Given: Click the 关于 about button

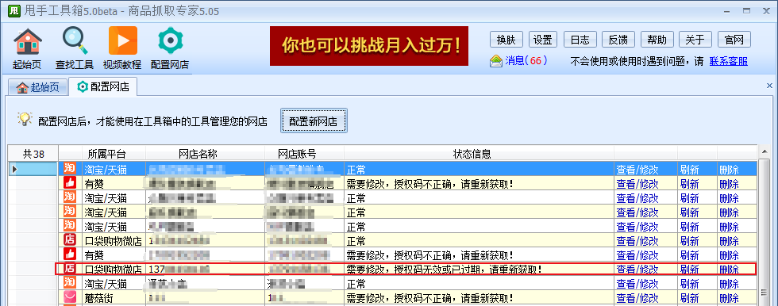Looking at the screenshot, I should 695,40.
